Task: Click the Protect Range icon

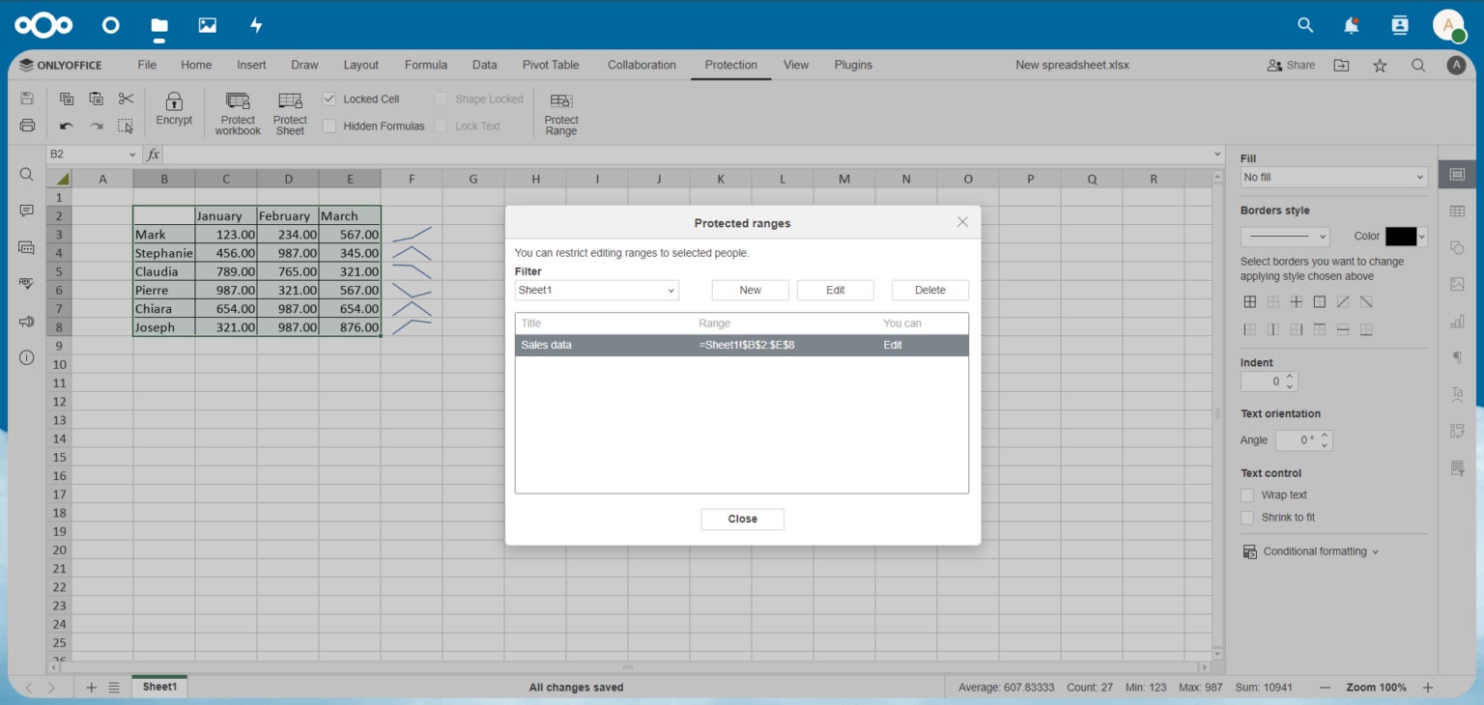Action: (560, 101)
